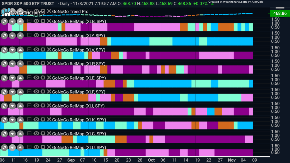Open settings gear for XLY RelMap

tap(43, 35)
